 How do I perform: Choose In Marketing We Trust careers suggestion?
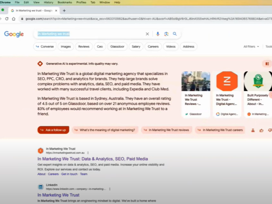click(x=220, y=130)
